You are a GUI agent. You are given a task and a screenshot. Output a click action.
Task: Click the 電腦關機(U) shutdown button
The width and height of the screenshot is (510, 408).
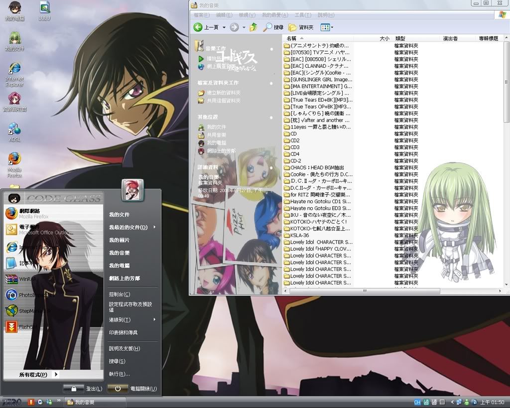[132, 389]
